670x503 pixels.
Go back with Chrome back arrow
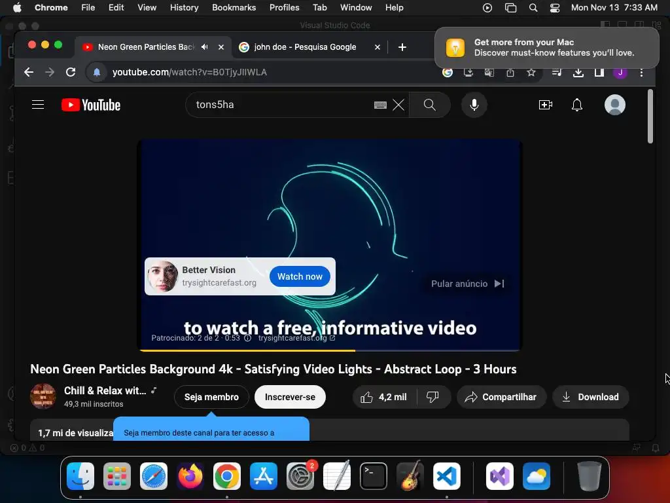pos(29,72)
